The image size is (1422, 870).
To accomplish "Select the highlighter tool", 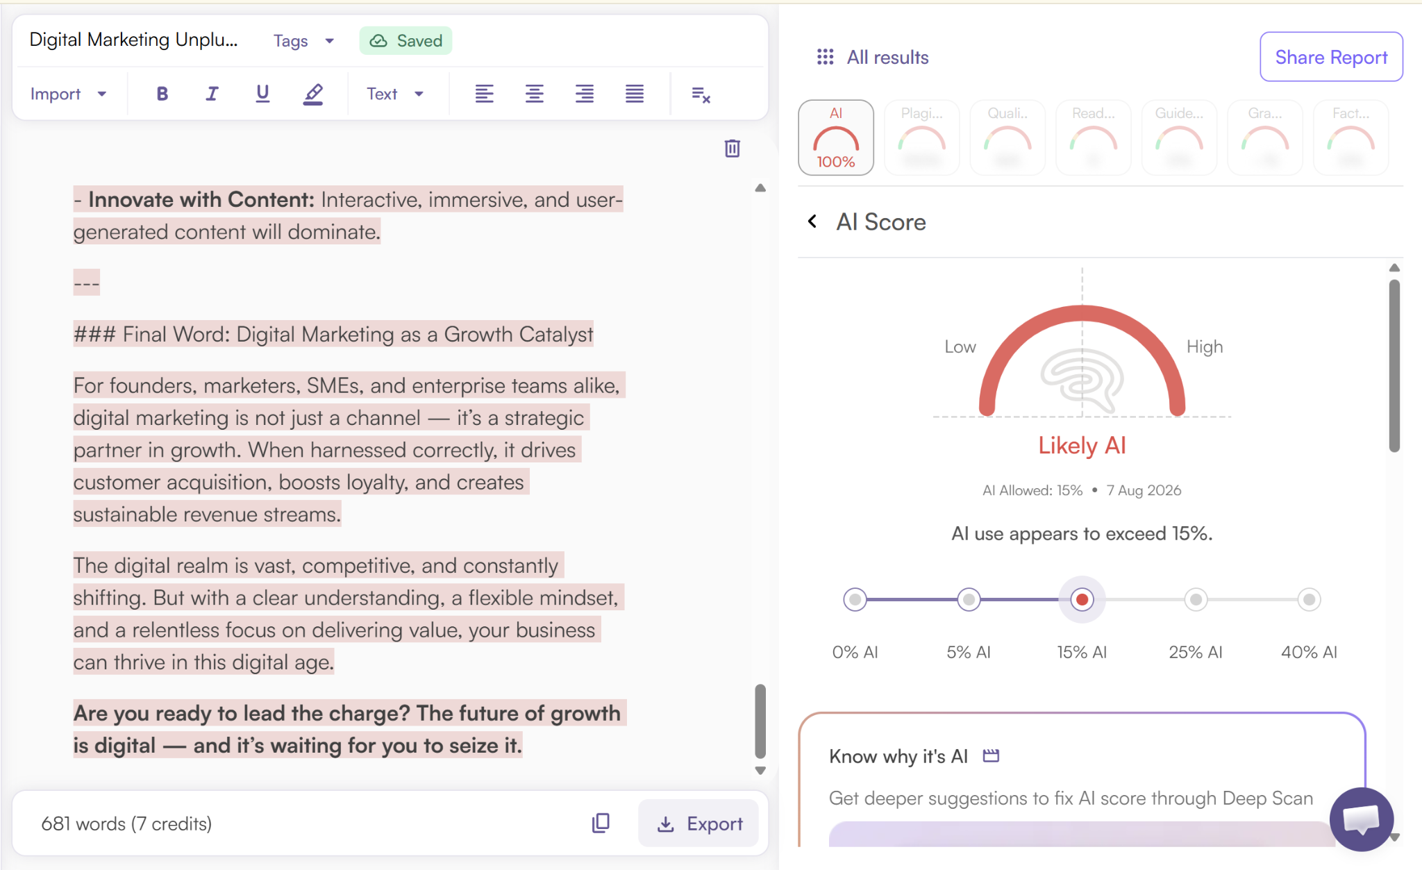I will (x=313, y=94).
